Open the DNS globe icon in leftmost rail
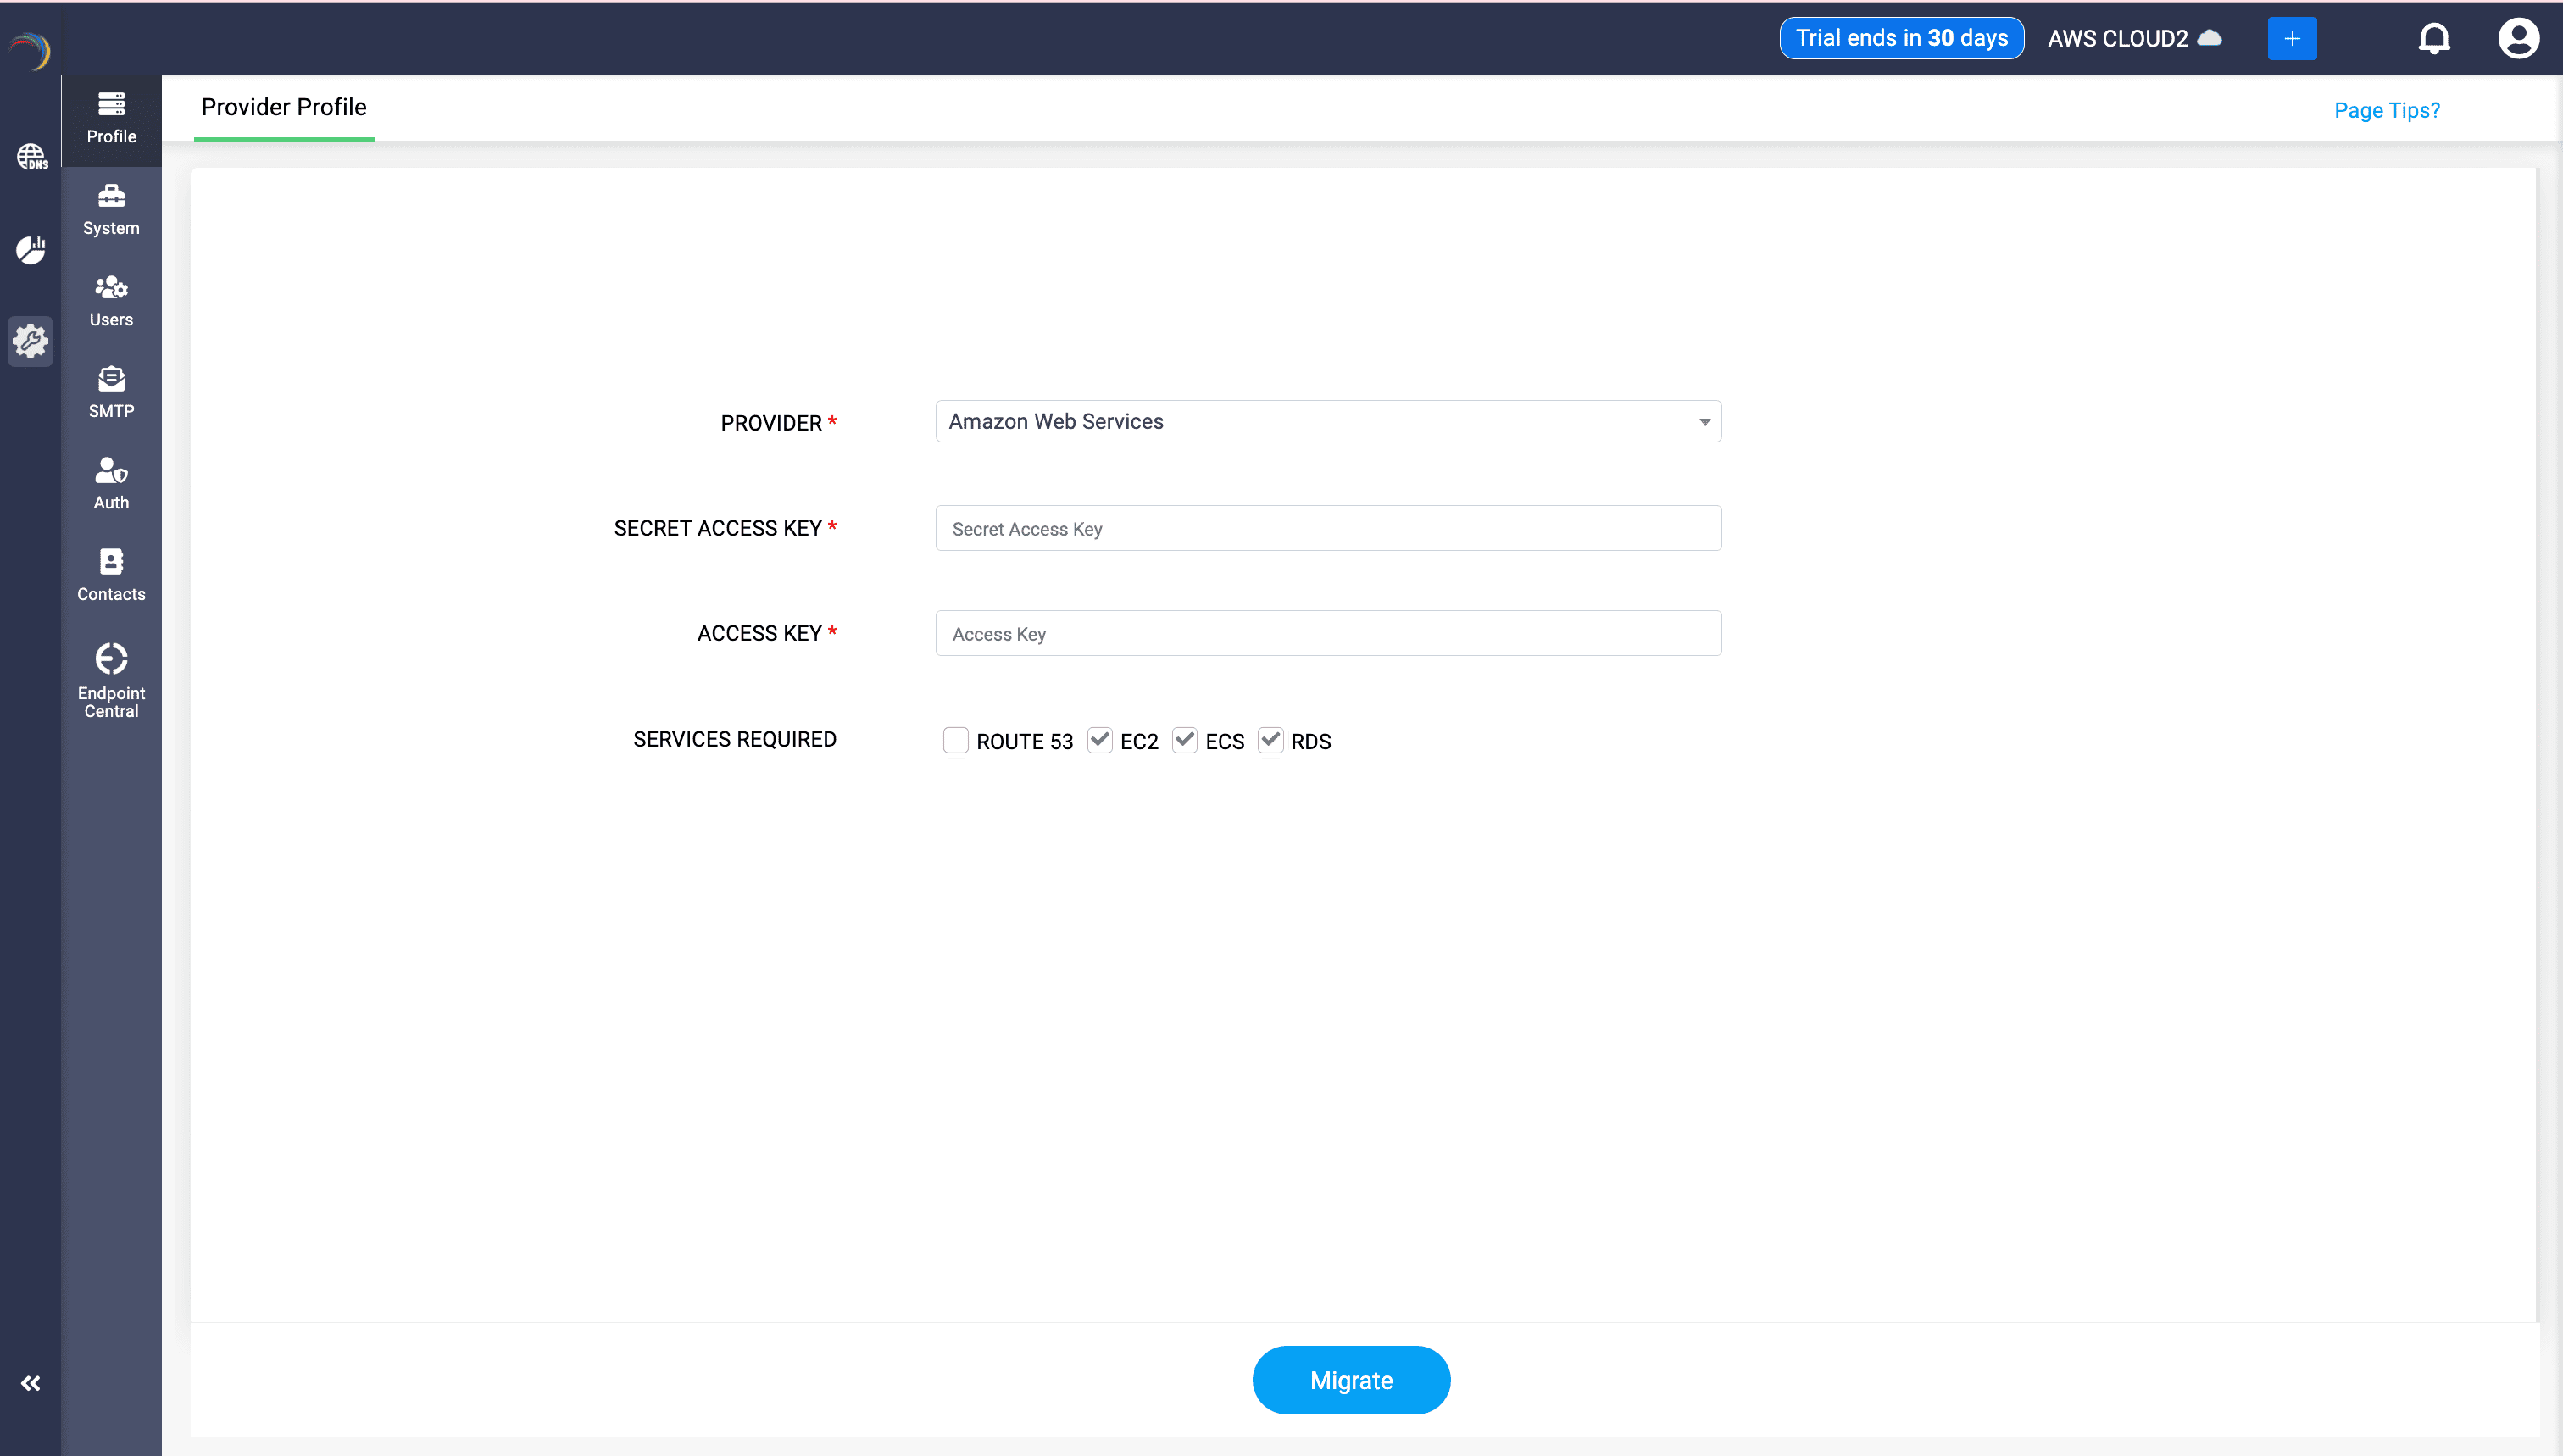 pyautogui.click(x=30, y=156)
